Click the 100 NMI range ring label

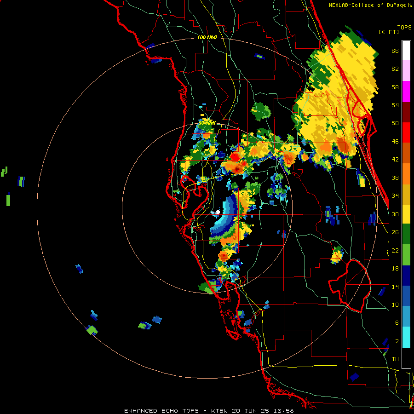click(207, 38)
